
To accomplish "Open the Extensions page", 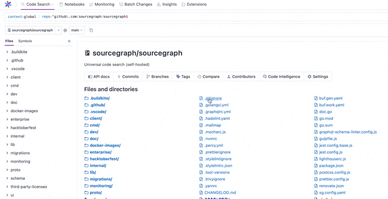I will pos(194,4).
